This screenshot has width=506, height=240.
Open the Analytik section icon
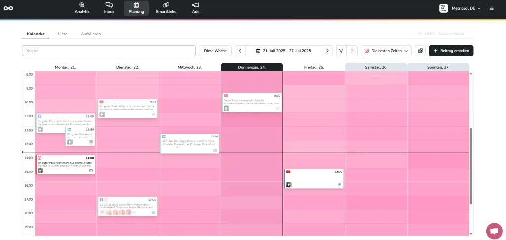pyautogui.click(x=82, y=5)
